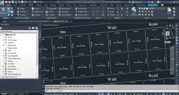
Task: Click the Line tool in Draw panel
Action: (93, 9)
